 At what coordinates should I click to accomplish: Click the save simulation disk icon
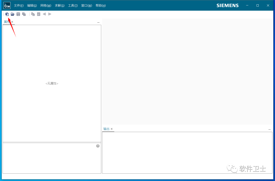tap(18, 14)
